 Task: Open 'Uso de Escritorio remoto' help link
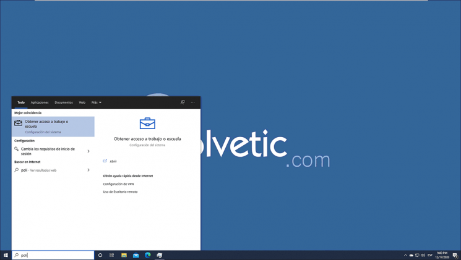[120, 191]
